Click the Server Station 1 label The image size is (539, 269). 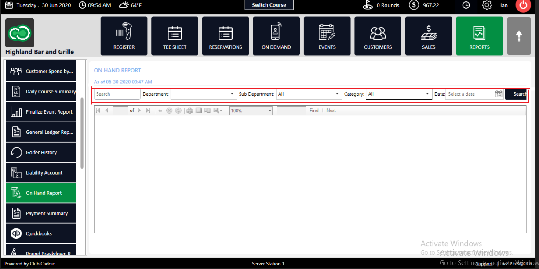[268, 264]
